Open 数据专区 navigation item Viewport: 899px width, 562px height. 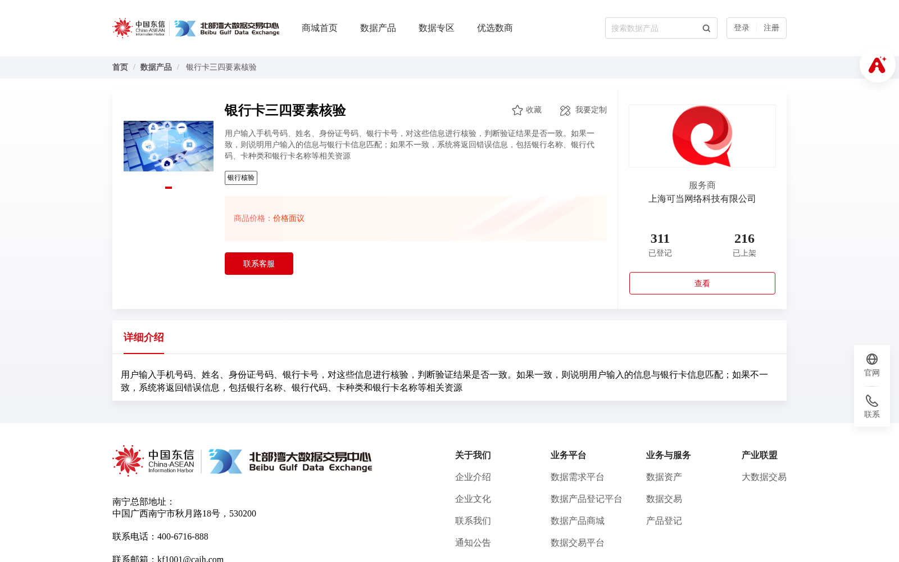[437, 28]
